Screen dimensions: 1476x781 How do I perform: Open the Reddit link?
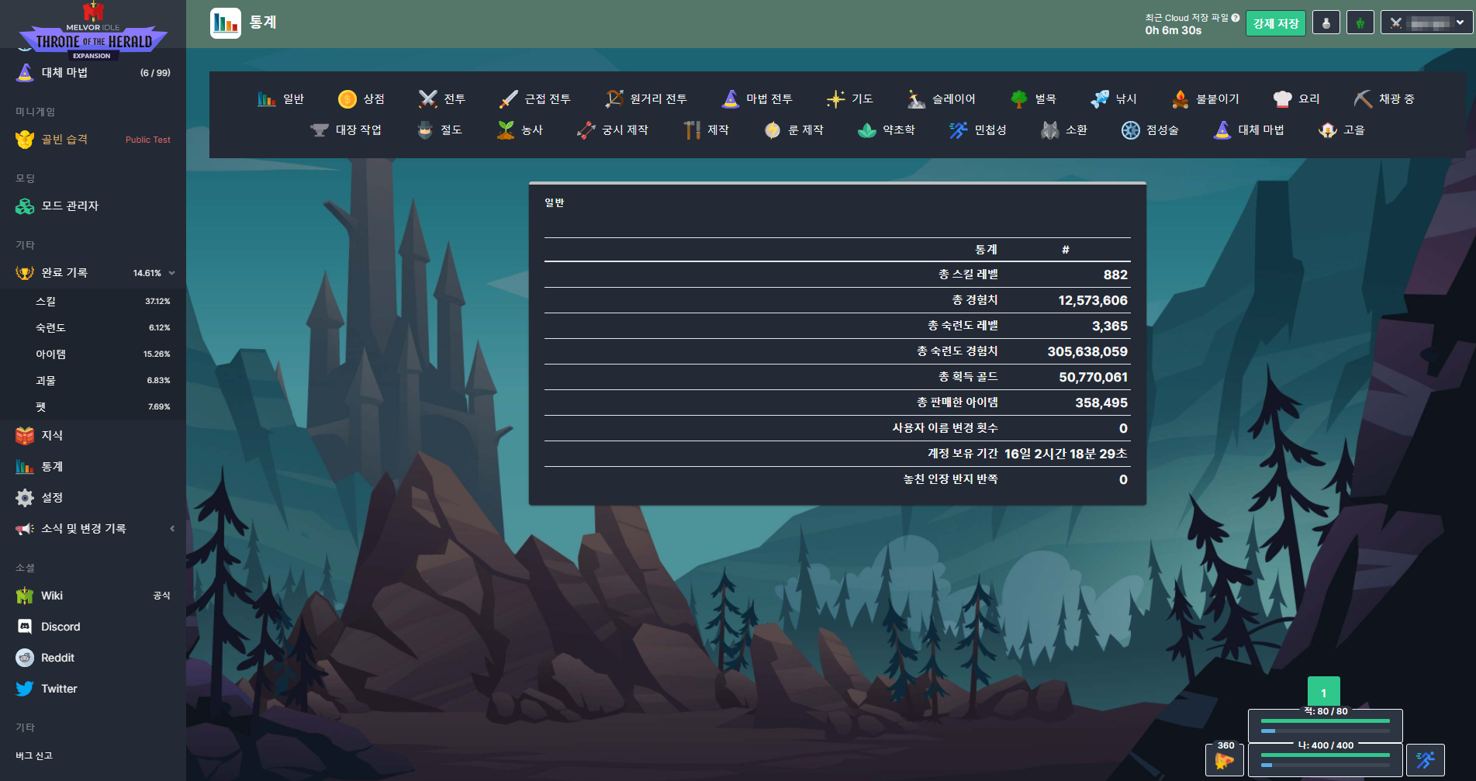coord(93,658)
